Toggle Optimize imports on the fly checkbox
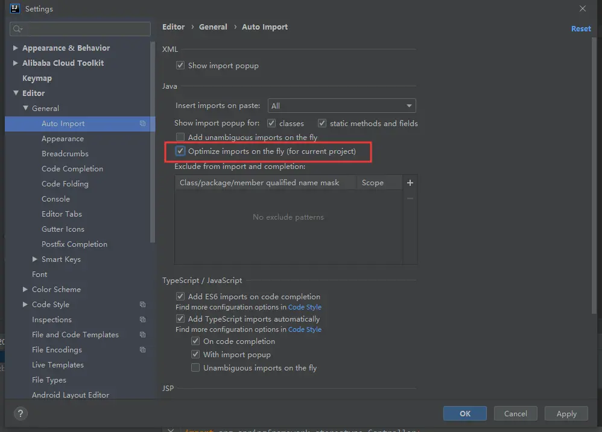This screenshot has width=602, height=432. pos(180,151)
